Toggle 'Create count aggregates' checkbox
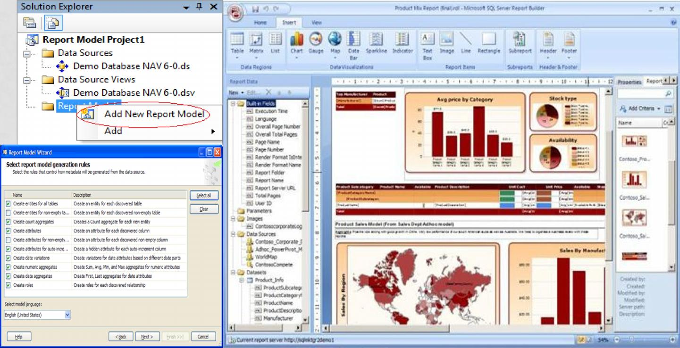680x348 pixels. [x=8, y=222]
